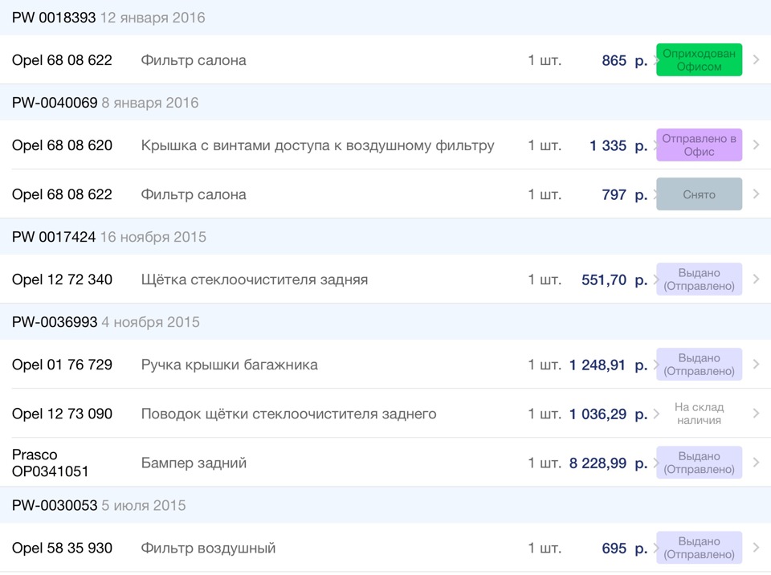Viewport: 771px width, 575px height.
Task: Open order PW-0030053 from 5 июля
Action: 55,505
